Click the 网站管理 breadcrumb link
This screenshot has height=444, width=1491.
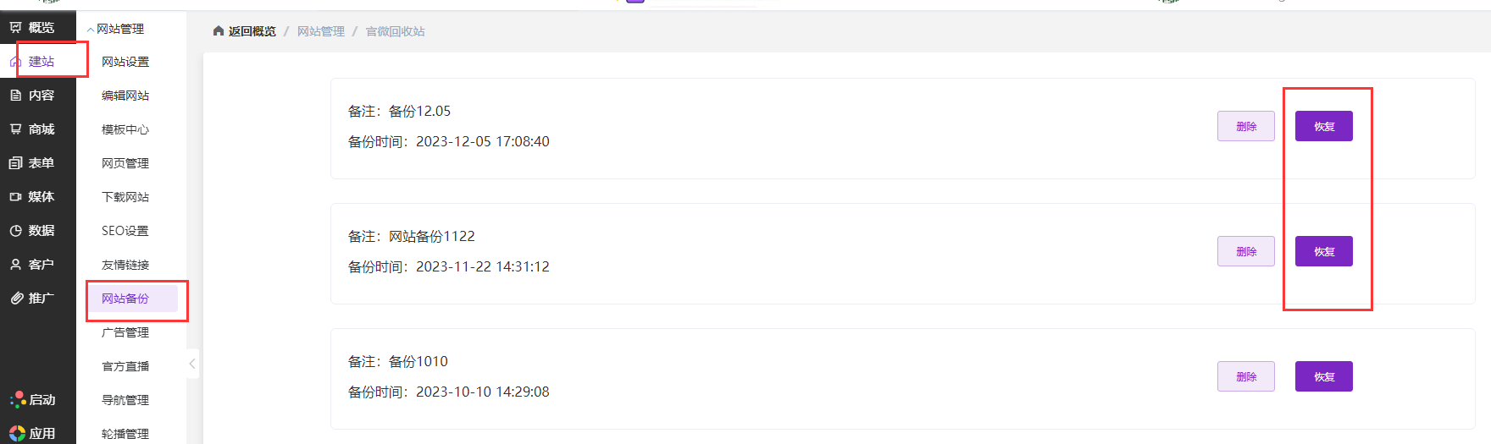[x=320, y=31]
